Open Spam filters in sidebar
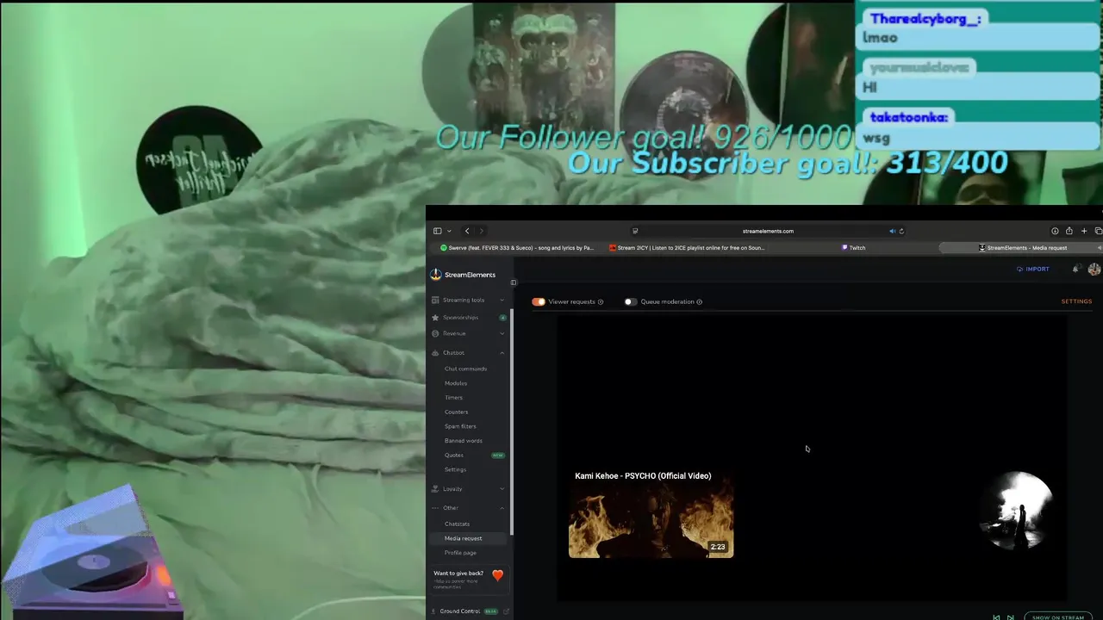This screenshot has height=620, width=1103. (460, 426)
